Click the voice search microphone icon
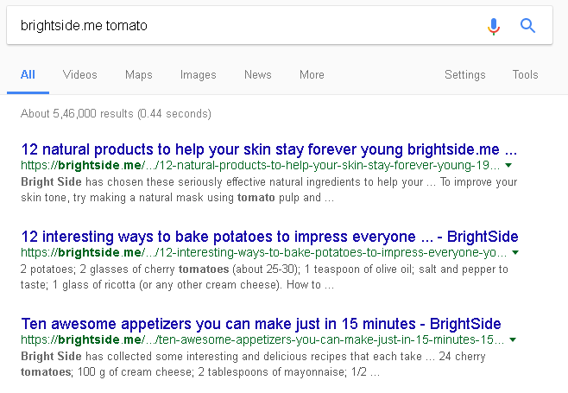 pos(493,26)
